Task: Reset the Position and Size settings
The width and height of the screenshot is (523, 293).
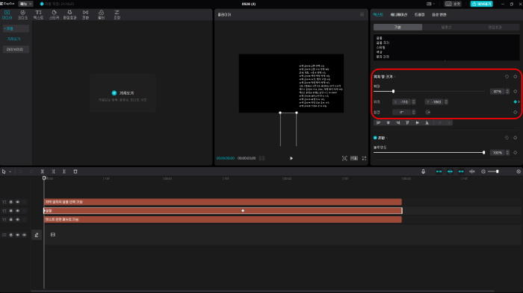Action: point(507,77)
